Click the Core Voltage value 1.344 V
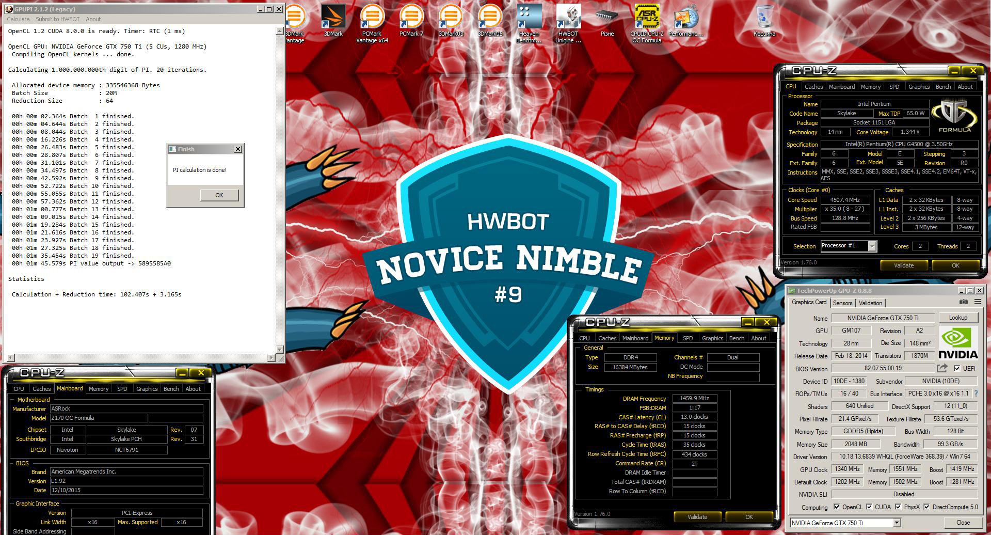 coord(910,132)
